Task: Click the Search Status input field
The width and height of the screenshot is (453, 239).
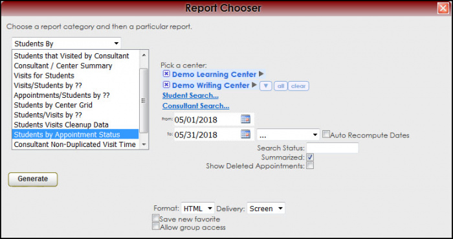Action: click(x=332, y=148)
